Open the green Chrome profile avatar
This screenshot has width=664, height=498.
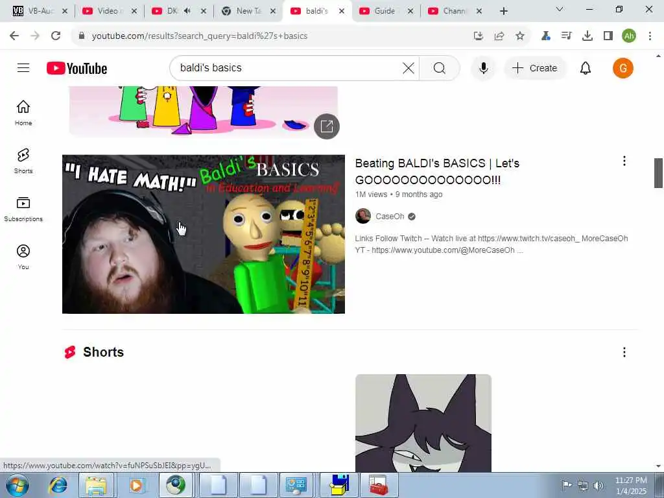(629, 36)
